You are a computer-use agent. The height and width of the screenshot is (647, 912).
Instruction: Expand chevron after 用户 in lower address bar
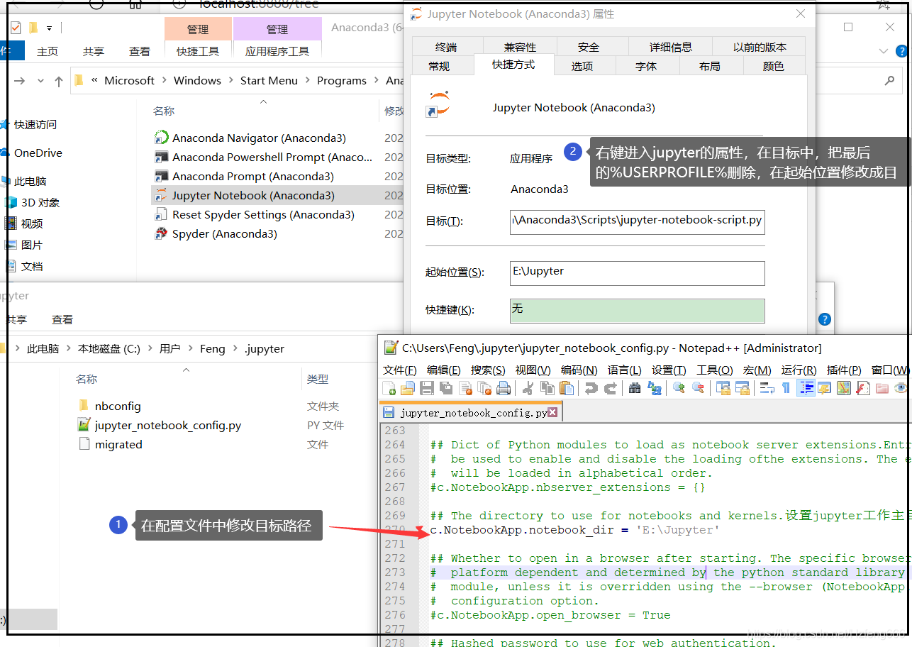(190, 349)
